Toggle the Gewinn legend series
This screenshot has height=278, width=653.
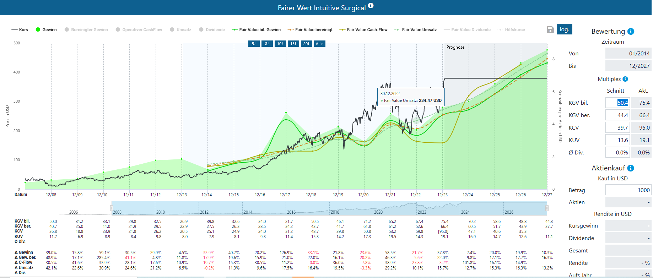coord(46,30)
